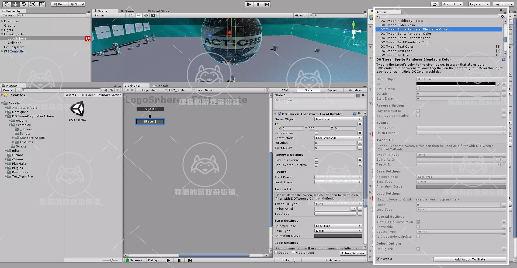Image resolution: width=517 pixels, height=268 pixels.
Task: Enable Set Relative in State panel
Action: 316,133
